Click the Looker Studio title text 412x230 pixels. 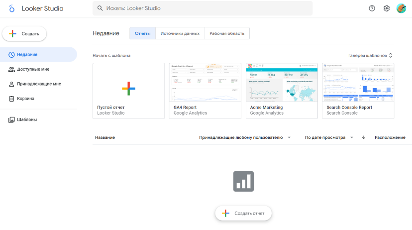[42, 8]
